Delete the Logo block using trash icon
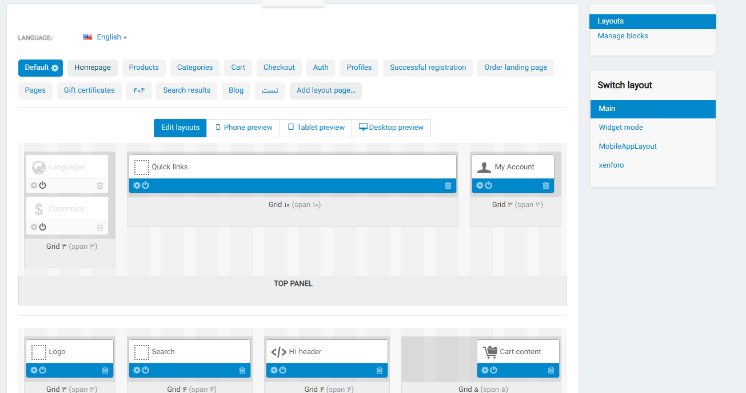The height and width of the screenshot is (393, 746). (x=105, y=370)
